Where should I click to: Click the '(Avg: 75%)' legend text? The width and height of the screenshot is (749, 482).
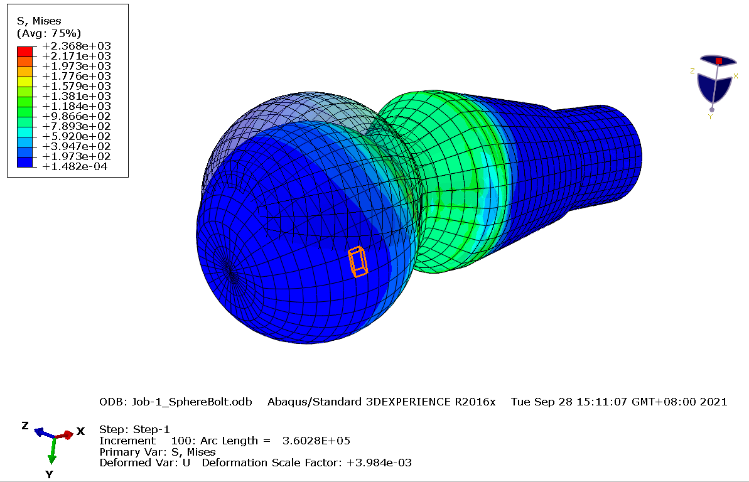(49, 33)
